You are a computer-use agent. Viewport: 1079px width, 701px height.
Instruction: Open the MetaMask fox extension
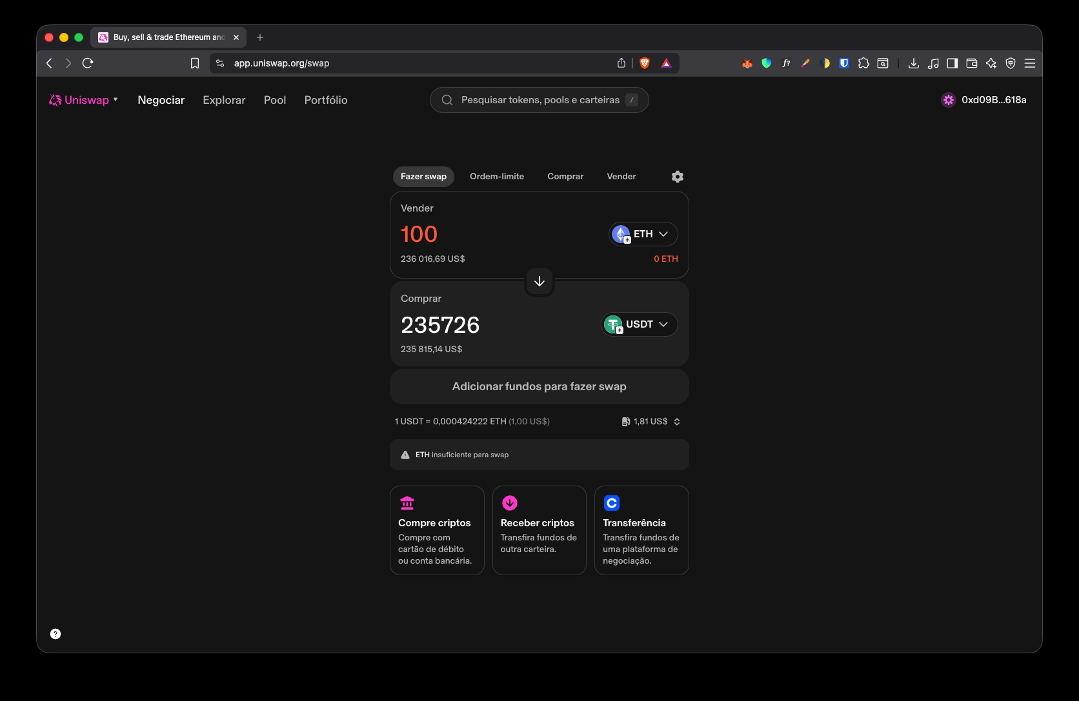coord(747,63)
